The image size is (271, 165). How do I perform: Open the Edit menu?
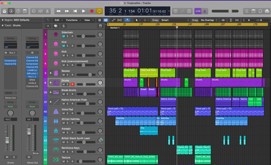click(59, 20)
